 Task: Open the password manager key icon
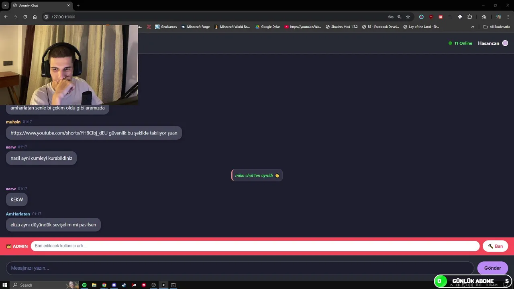(x=391, y=17)
